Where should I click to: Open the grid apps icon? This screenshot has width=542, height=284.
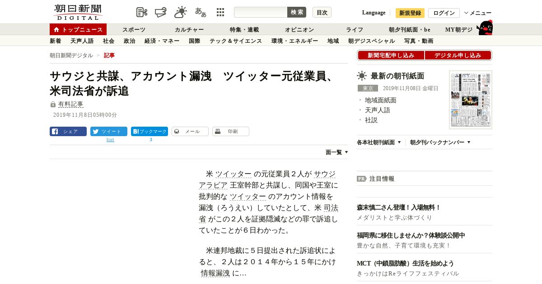(x=220, y=12)
